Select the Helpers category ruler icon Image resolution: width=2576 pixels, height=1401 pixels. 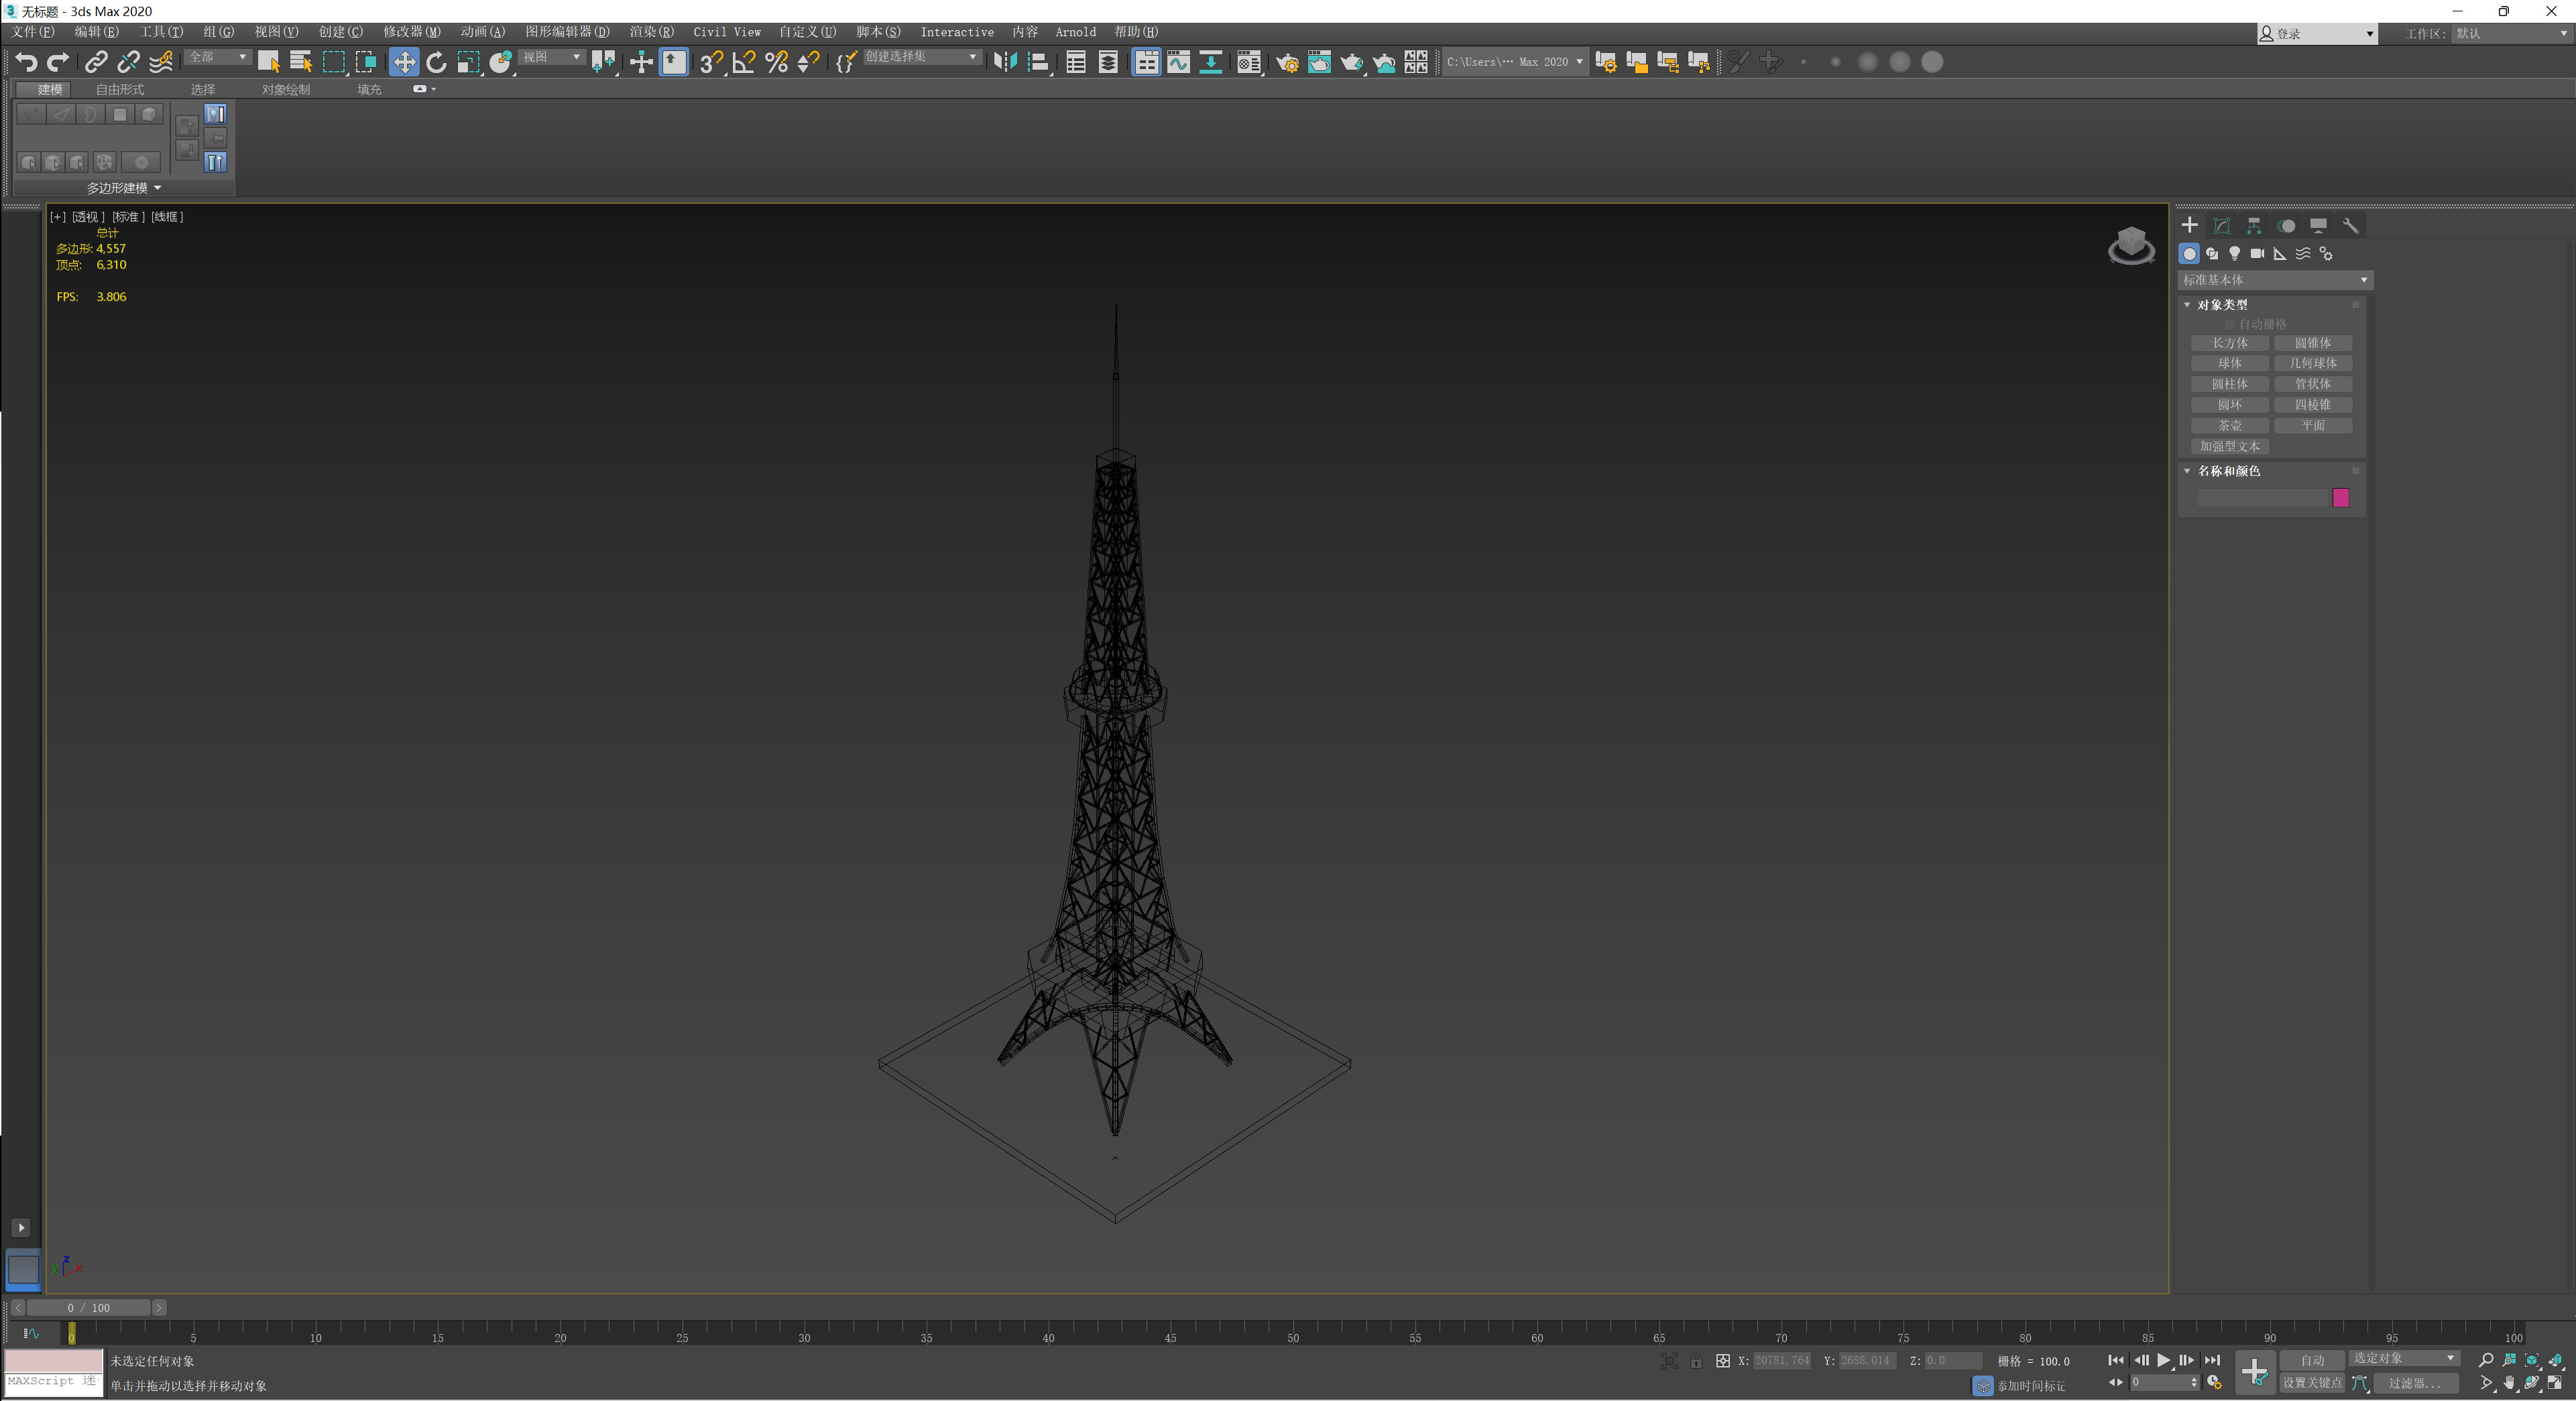[x=2280, y=254]
